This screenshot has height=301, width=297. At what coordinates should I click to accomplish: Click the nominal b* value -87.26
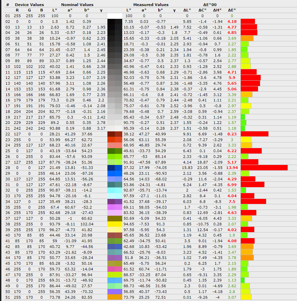coord(87,173)
